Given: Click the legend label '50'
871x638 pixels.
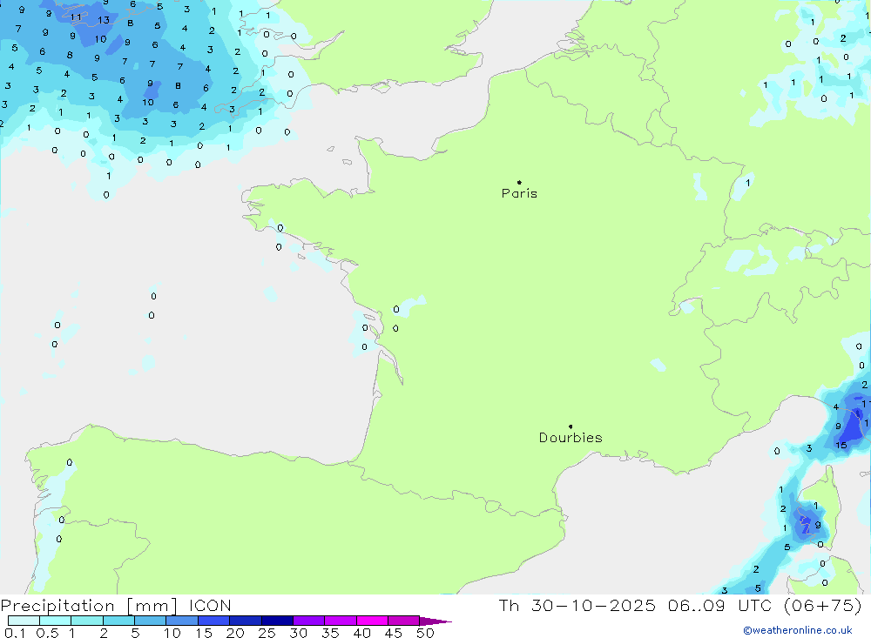Looking at the screenshot, I should point(426,633).
